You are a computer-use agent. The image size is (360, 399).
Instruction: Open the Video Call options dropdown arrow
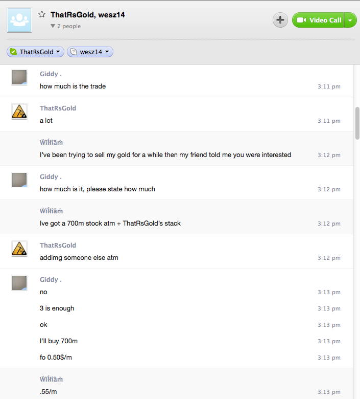tap(350, 20)
